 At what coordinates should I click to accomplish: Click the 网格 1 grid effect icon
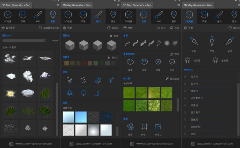144,126
